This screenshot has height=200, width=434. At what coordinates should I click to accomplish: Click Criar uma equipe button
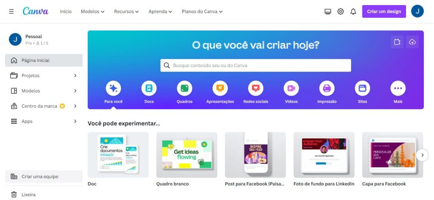click(44, 177)
